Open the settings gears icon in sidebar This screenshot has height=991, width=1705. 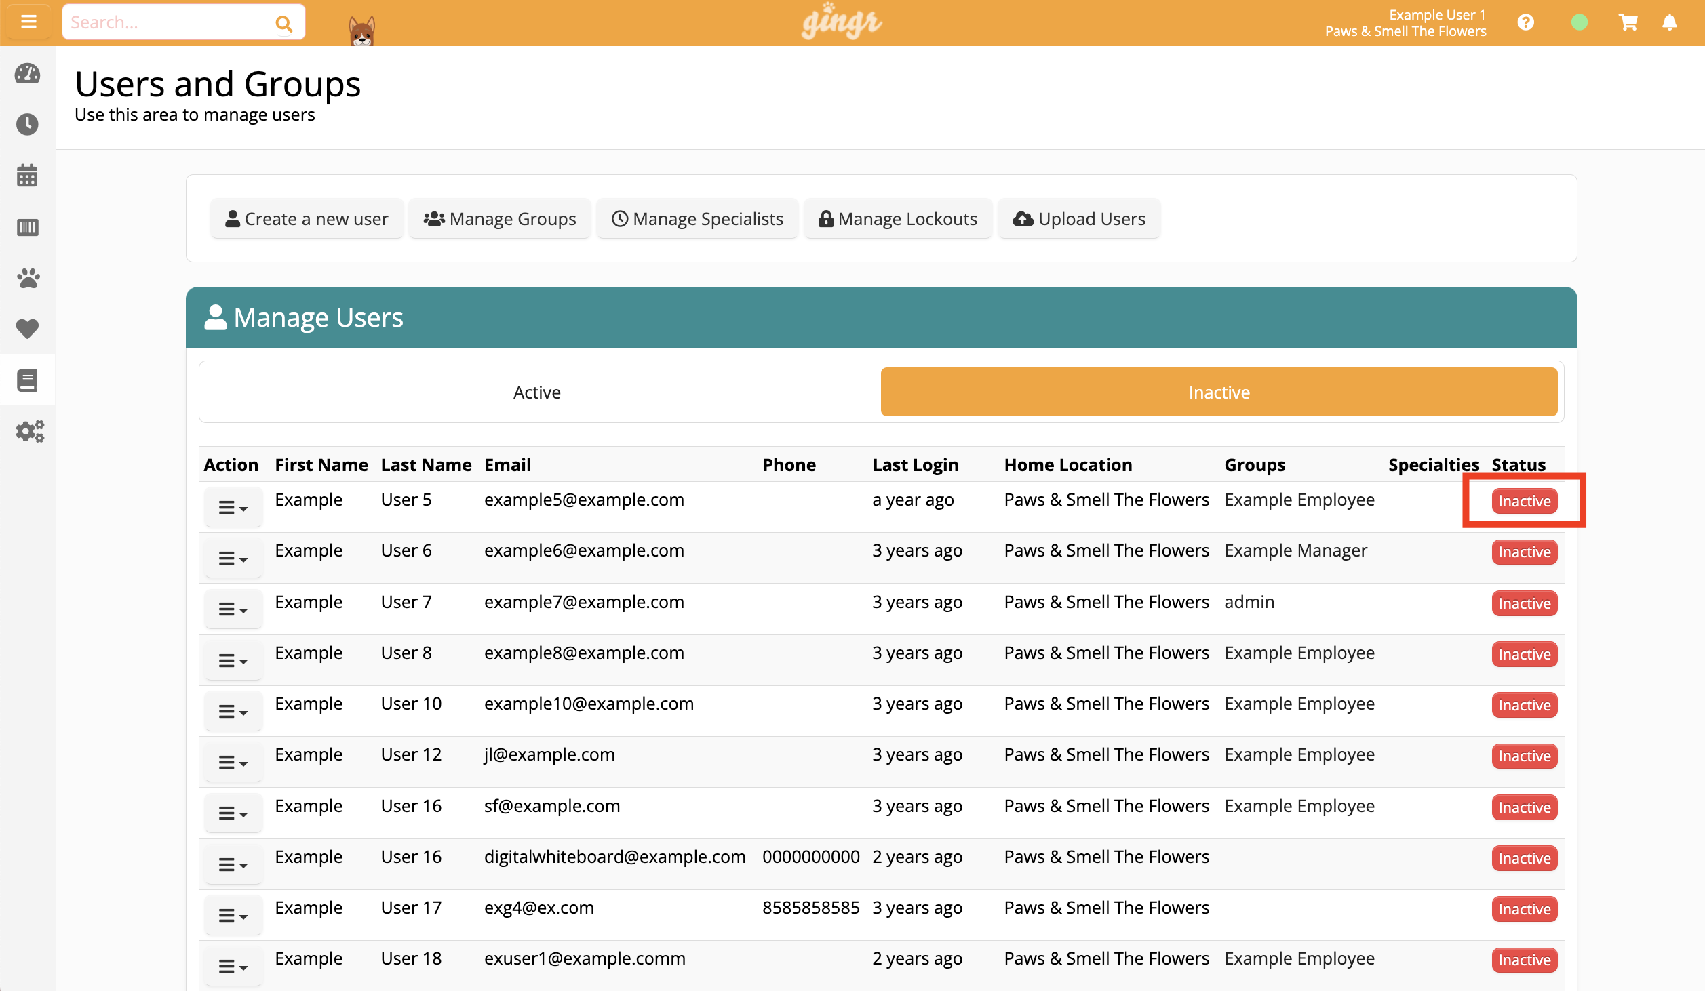(29, 431)
